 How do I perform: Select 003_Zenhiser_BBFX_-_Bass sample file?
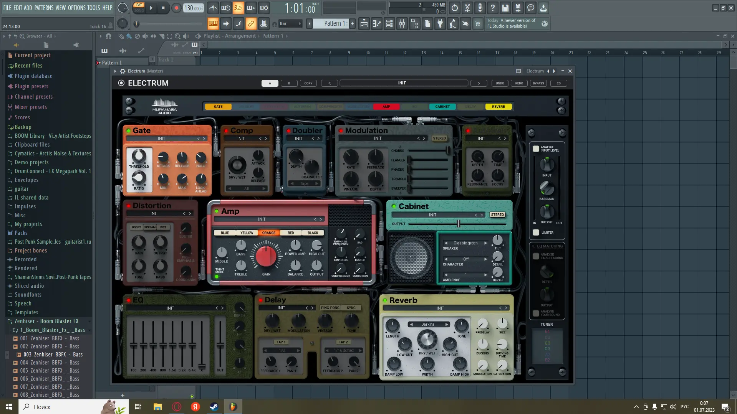tap(53, 355)
